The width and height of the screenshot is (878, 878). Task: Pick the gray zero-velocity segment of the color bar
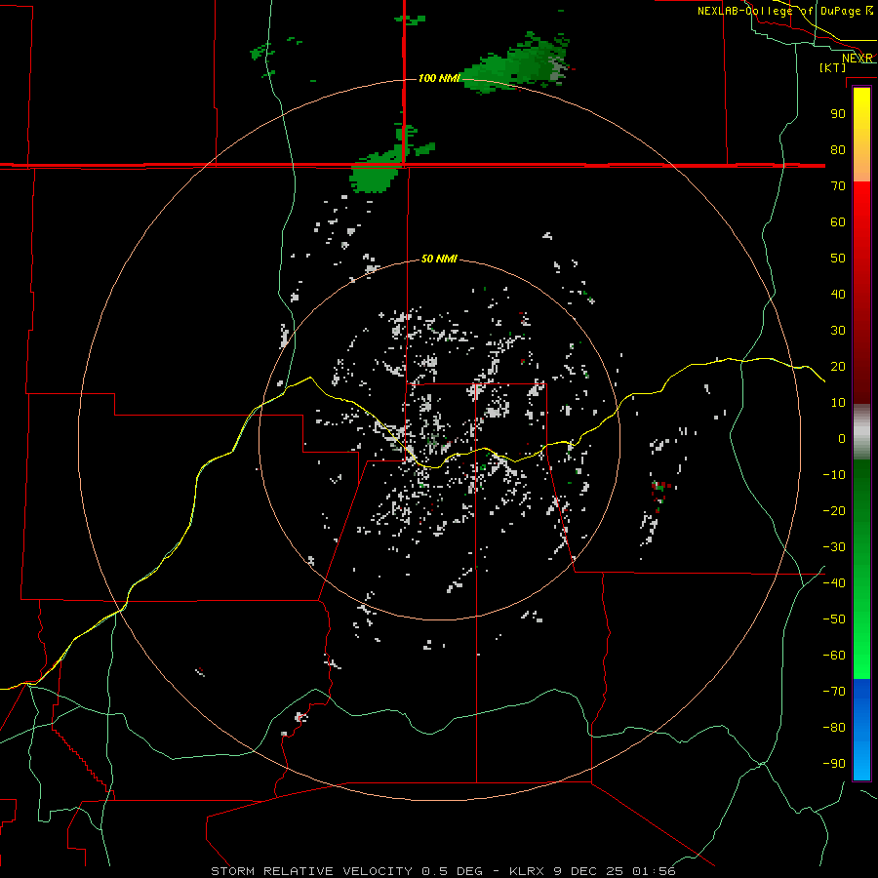(x=861, y=432)
